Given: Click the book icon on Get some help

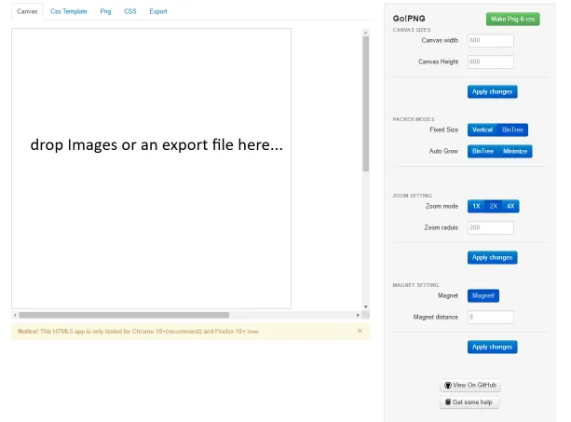Looking at the screenshot, I should coord(448,402).
